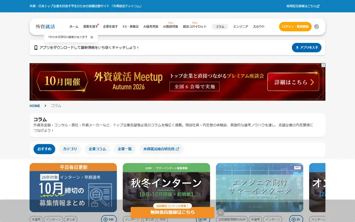
Task: Open エンジニア menu item
Action: tap(240, 27)
